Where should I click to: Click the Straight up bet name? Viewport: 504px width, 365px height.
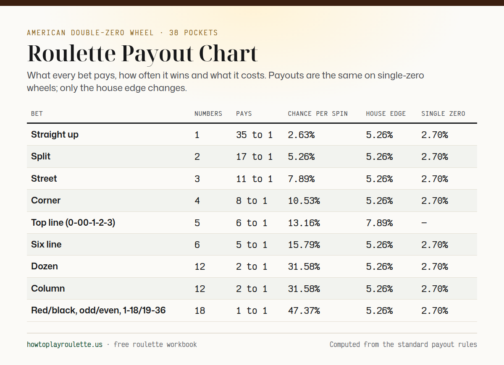coord(55,135)
